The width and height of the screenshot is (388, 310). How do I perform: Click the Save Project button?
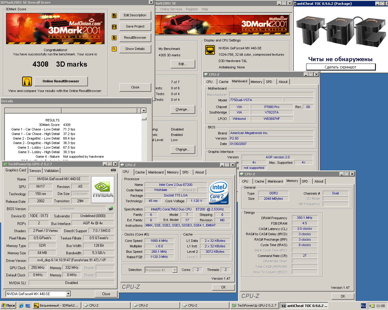(135, 27)
